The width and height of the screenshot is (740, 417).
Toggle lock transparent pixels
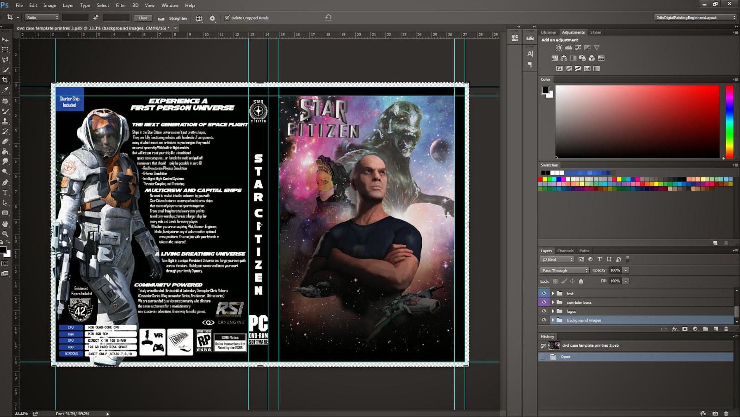pyautogui.click(x=555, y=281)
